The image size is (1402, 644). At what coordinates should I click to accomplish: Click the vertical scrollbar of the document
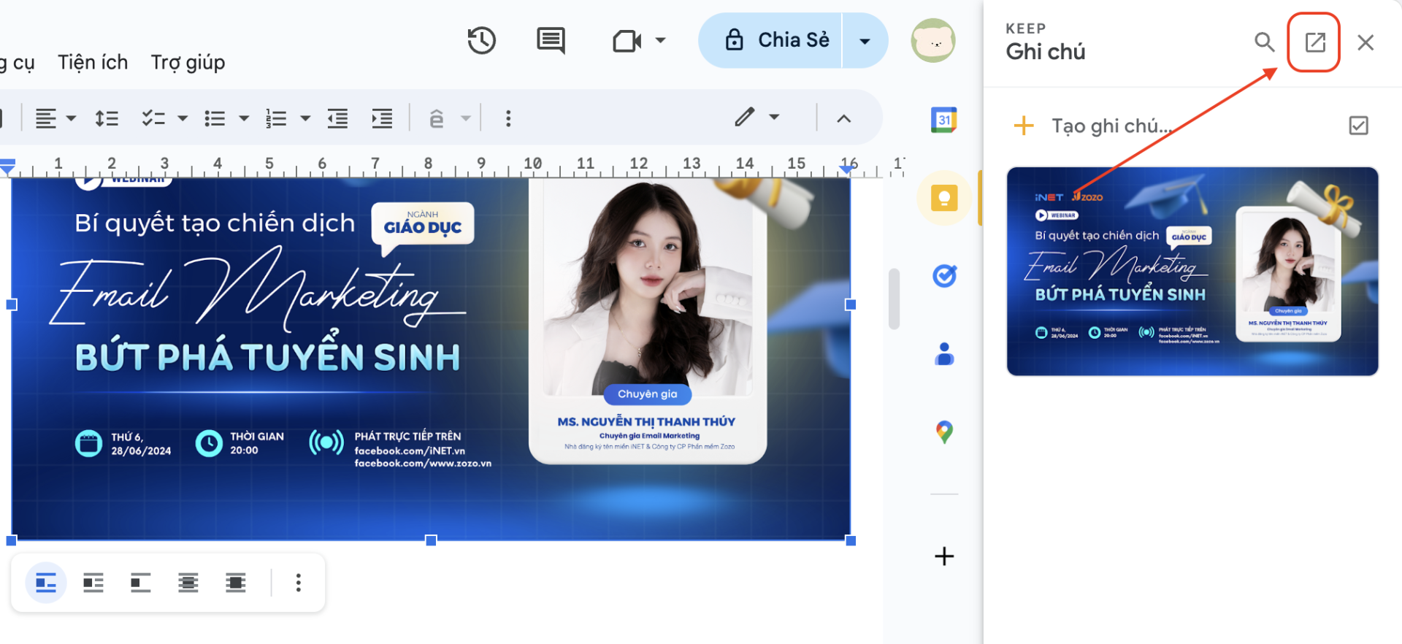pyautogui.click(x=894, y=299)
